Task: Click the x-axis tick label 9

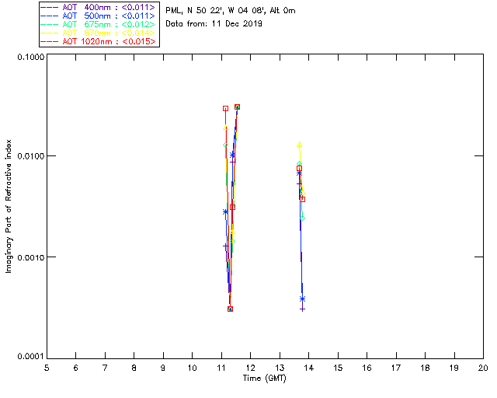Action: (x=163, y=368)
